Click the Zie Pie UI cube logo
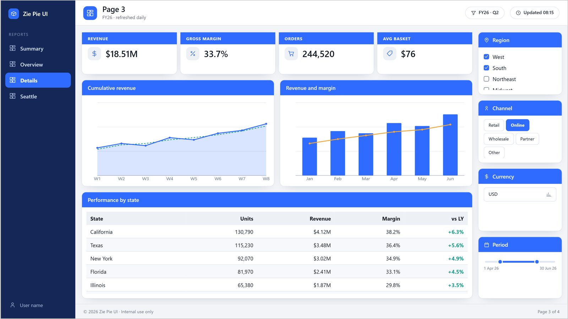This screenshot has width=568, height=319. click(x=13, y=14)
